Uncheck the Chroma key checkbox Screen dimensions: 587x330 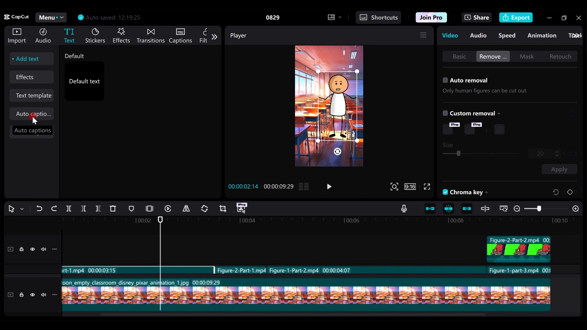point(445,192)
